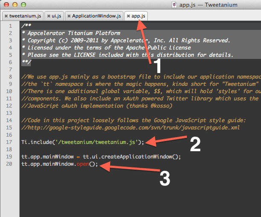Select the app.js tab
Image resolution: width=261 pixels, height=217 pixels.
138,16
